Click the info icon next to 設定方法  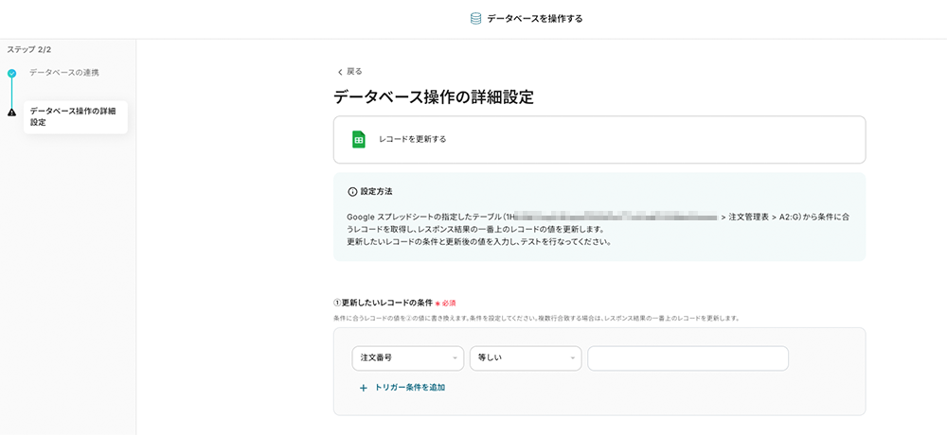(352, 191)
